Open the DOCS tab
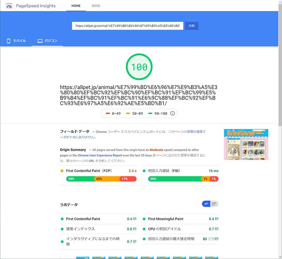The height and width of the screenshot is (259, 282). click(96, 6)
